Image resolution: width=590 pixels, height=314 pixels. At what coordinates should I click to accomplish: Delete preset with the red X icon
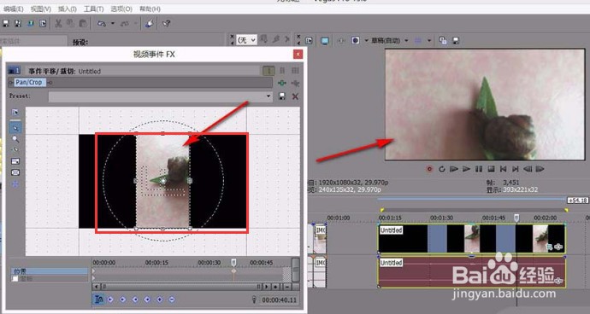pos(295,96)
